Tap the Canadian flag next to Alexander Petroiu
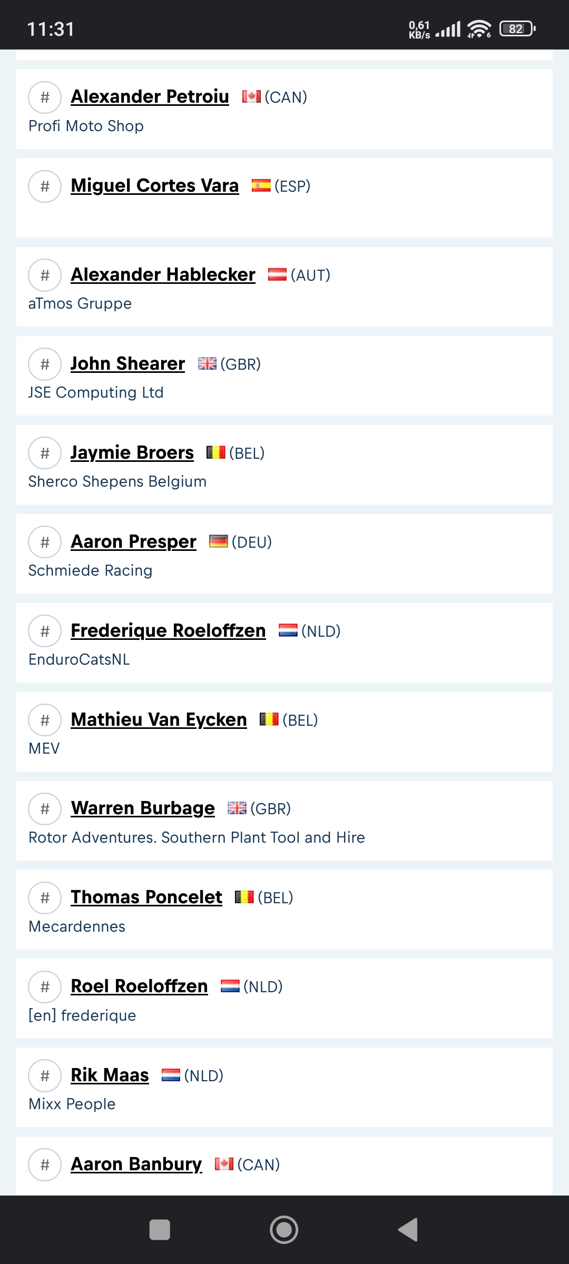569x1264 pixels. pos(251,96)
